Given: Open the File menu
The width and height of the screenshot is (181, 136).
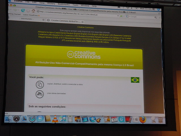Looking at the screenshot, I should [x=27, y=2].
